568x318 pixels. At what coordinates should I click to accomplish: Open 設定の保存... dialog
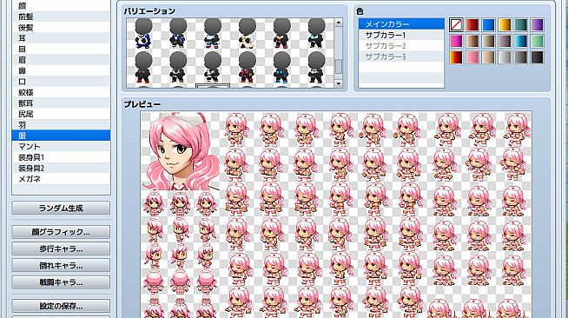(61, 306)
